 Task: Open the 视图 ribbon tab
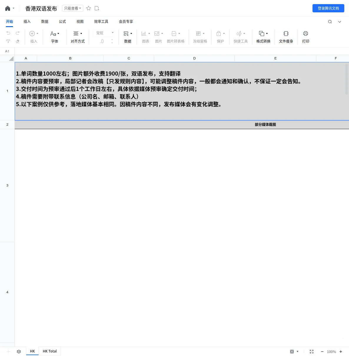tap(80, 21)
